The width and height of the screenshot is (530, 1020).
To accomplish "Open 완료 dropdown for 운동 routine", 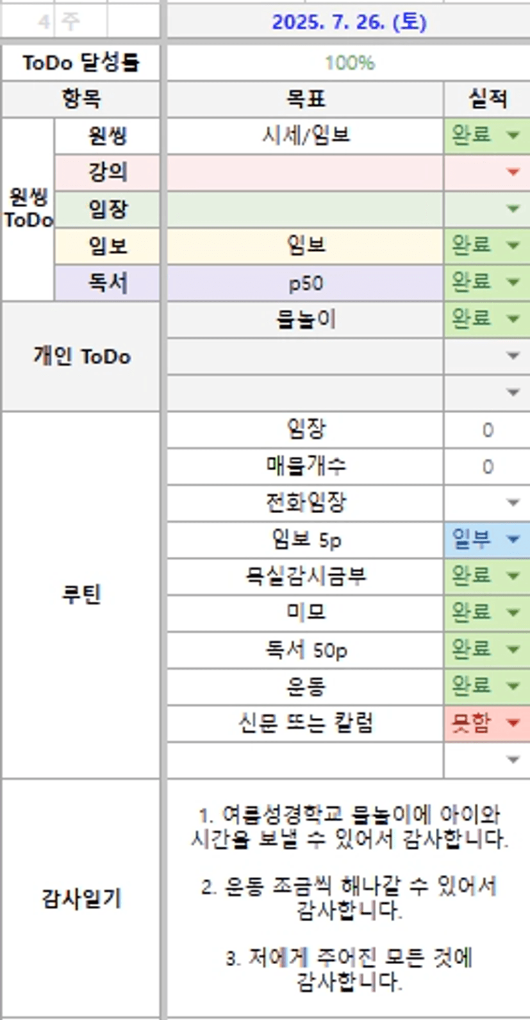I will point(513,686).
